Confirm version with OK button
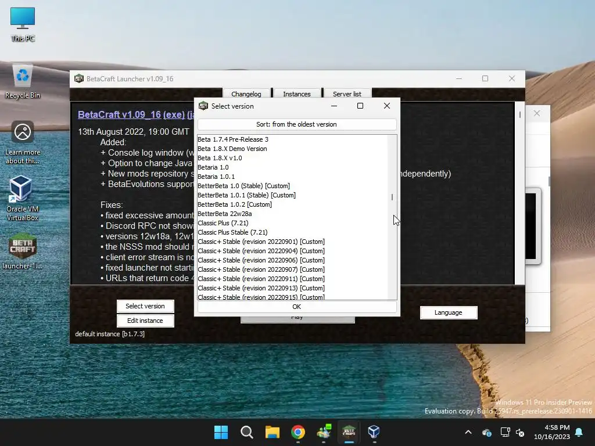This screenshot has height=446, width=595. [297, 307]
